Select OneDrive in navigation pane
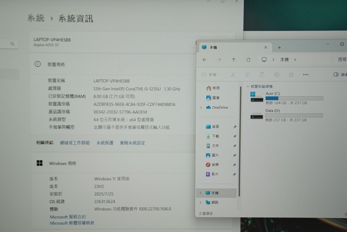The width and height of the screenshot is (347, 232). [x=217, y=108]
